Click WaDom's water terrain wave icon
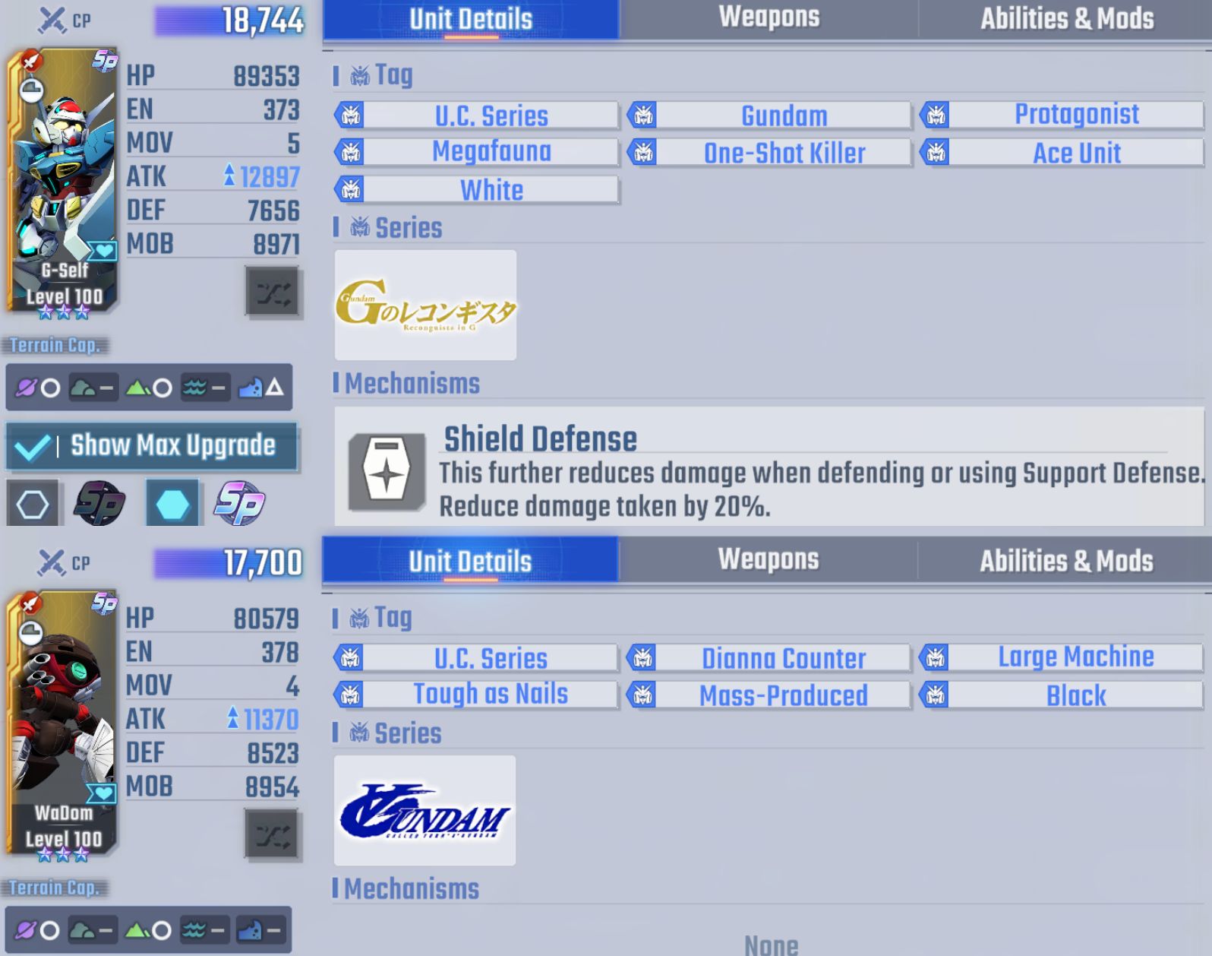This screenshot has height=956, width=1212. click(x=194, y=929)
